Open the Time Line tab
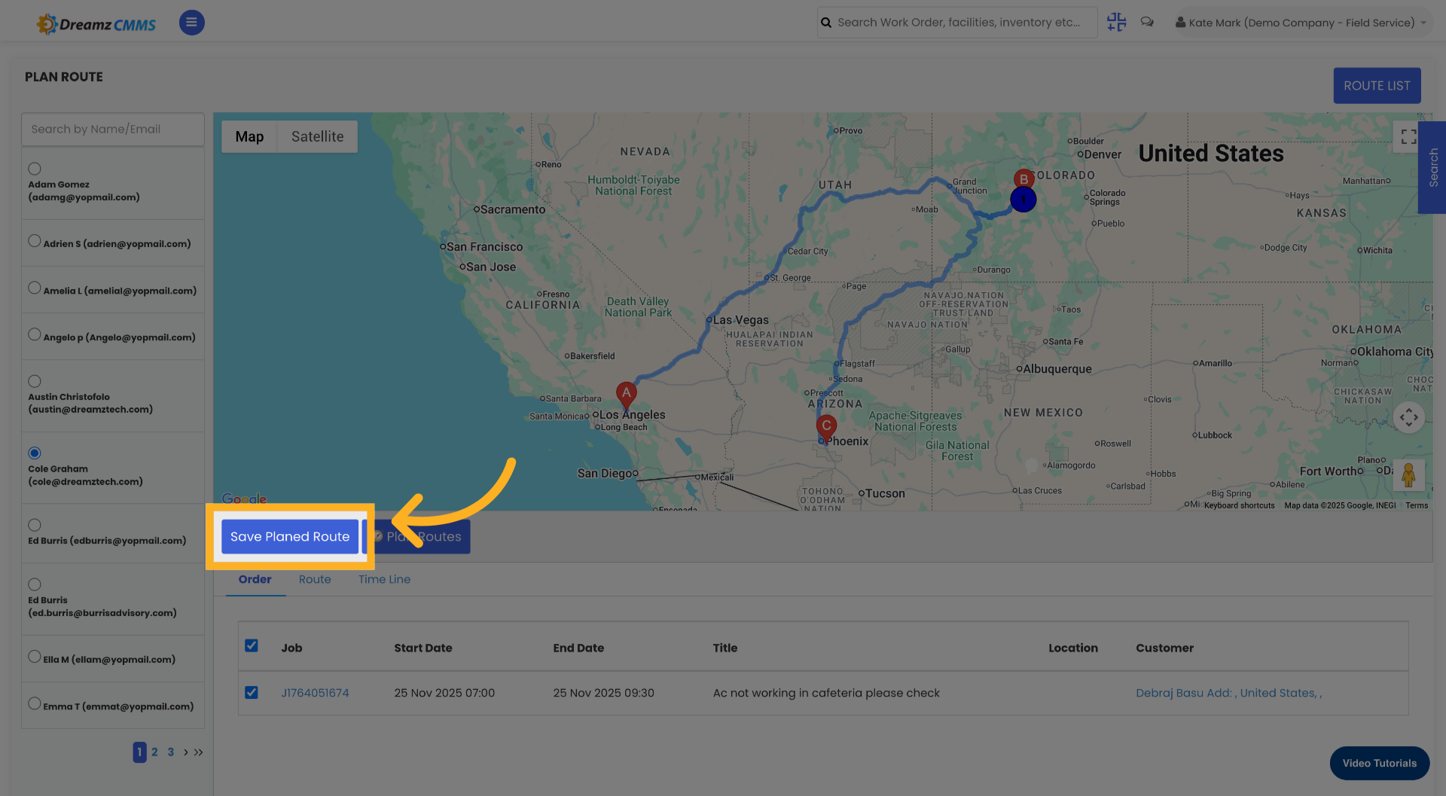 tap(384, 579)
